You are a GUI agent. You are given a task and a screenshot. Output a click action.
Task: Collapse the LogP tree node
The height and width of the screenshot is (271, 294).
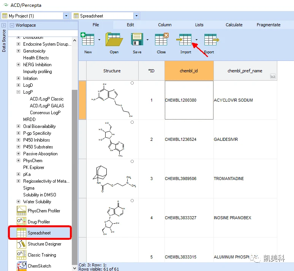point(18,92)
